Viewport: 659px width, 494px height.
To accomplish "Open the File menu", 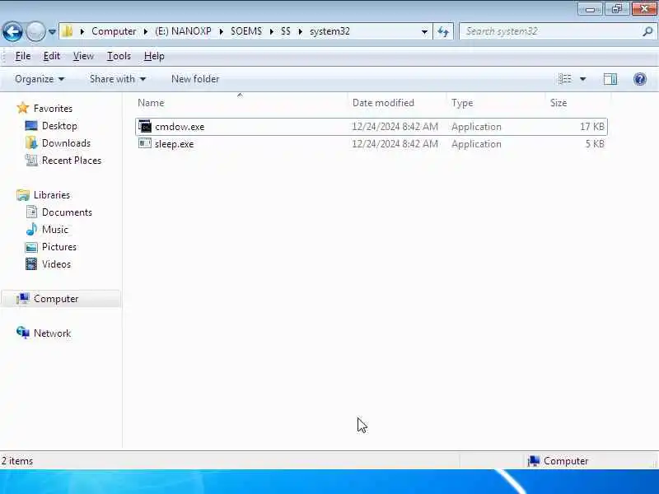I will tap(23, 56).
